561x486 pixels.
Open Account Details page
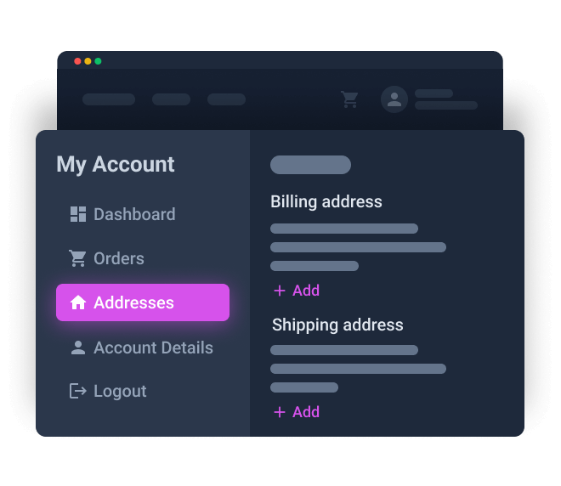click(x=142, y=348)
